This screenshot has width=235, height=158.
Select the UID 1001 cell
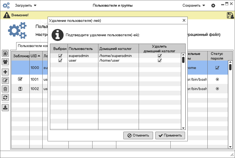tap(36, 79)
